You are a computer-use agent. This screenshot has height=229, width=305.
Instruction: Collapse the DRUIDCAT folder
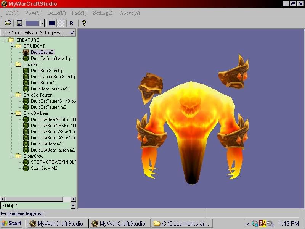click(x=12, y=46)
